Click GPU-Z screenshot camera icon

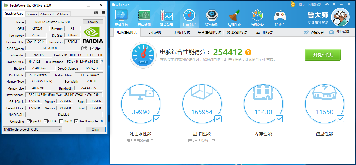click(96, 12)
